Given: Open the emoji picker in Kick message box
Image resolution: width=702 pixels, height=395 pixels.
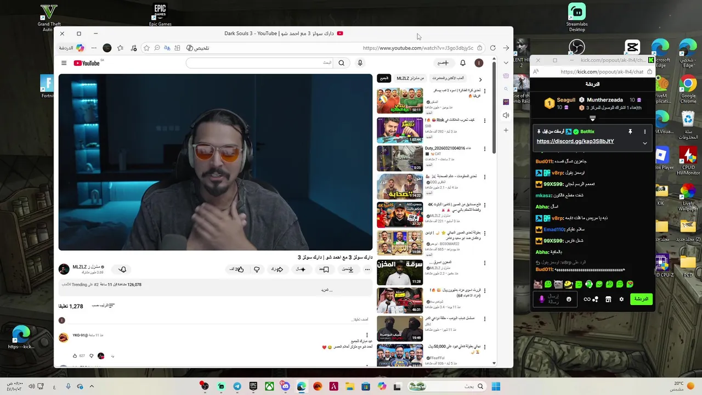Looking at the screenshot, I should 569,299.
